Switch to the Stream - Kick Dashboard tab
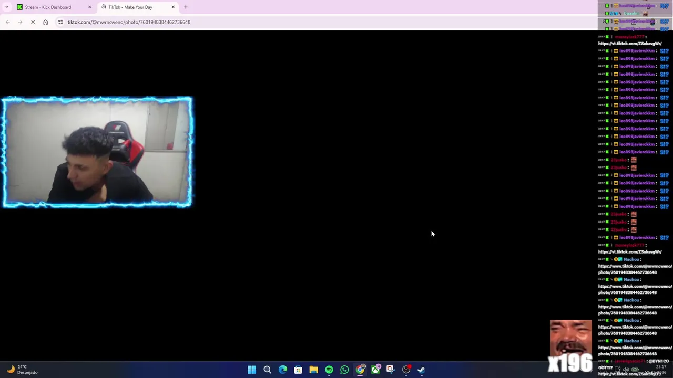Image resolution: width=673 pixels, height=378 pixels. (54, 7)
